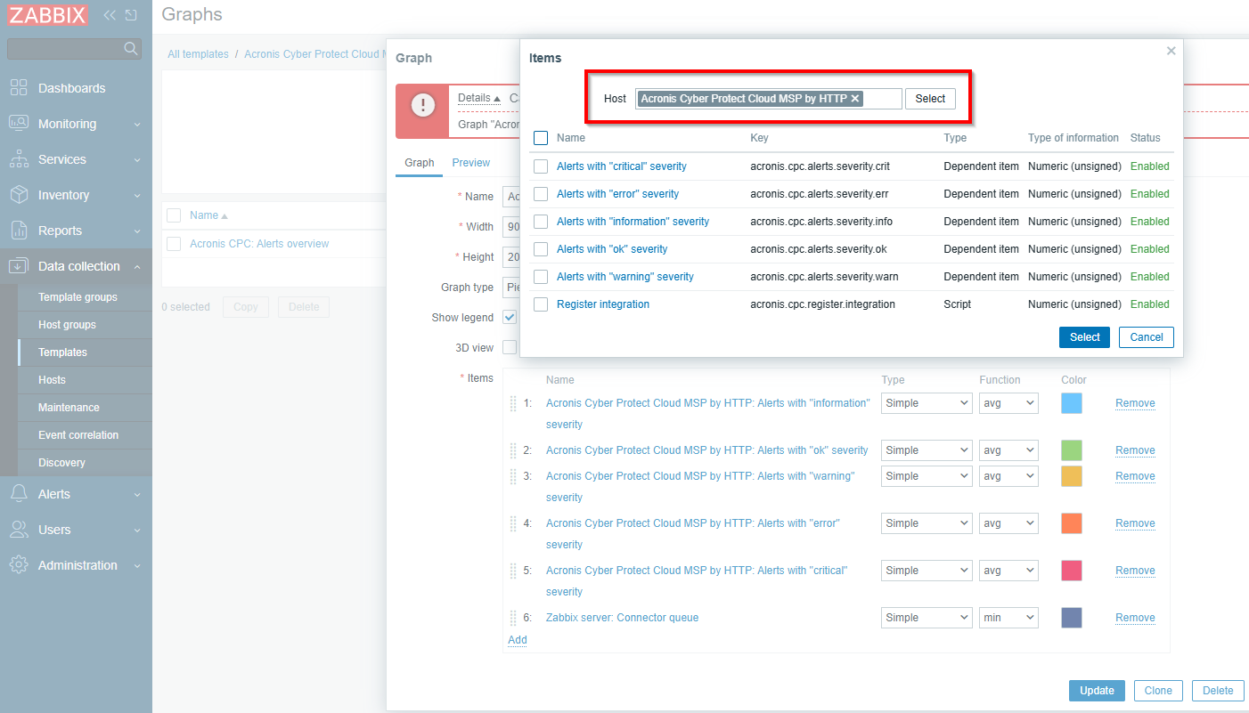The width and height of the screenshot is (1249, 713).
Task: Collapse the sidebar with double chevron icon
Action: pos(110,15)
